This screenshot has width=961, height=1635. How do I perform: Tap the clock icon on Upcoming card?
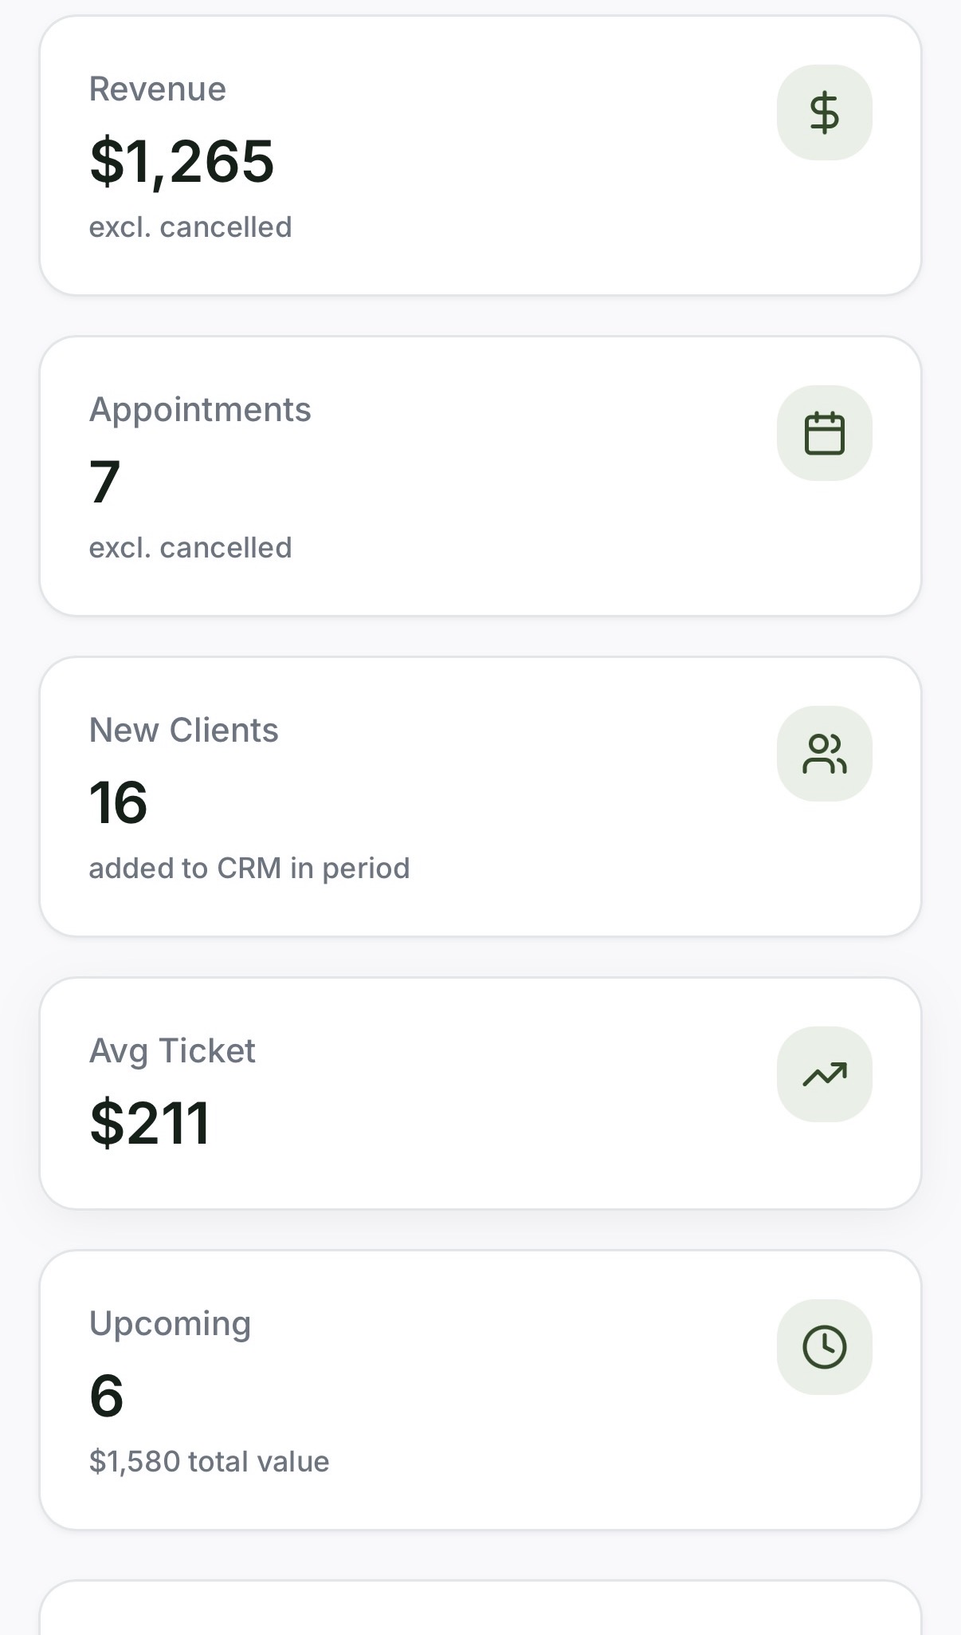824,1347
